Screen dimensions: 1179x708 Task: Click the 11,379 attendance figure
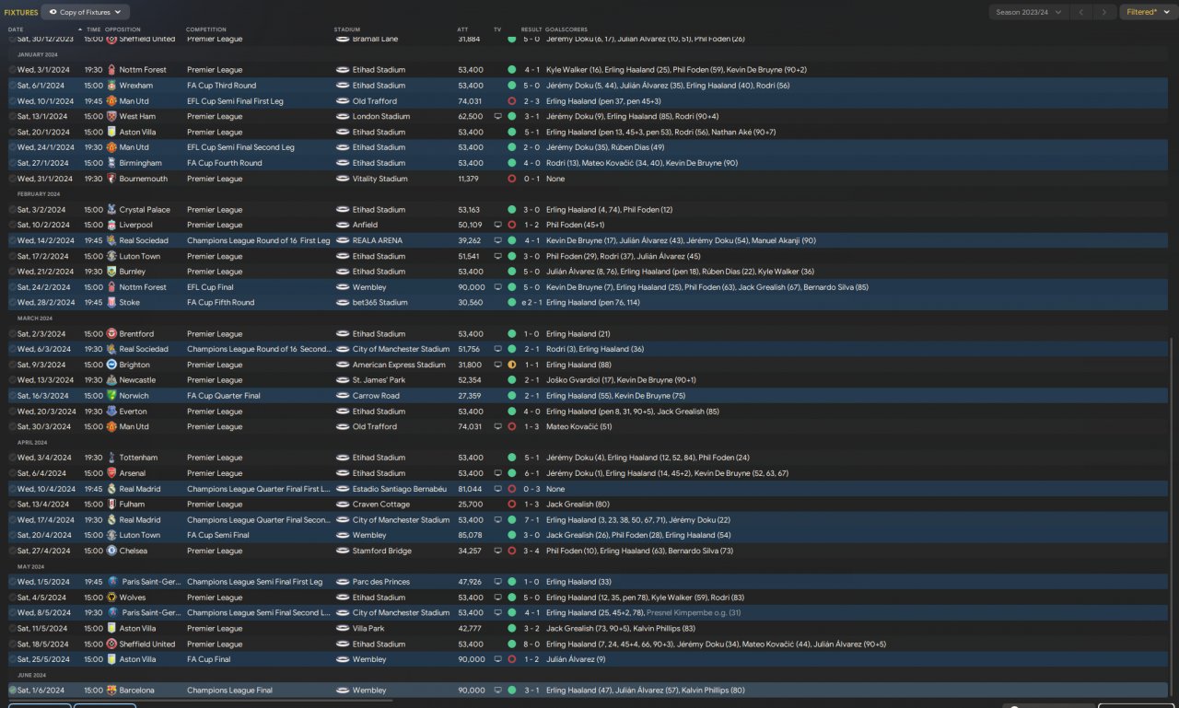470,179
